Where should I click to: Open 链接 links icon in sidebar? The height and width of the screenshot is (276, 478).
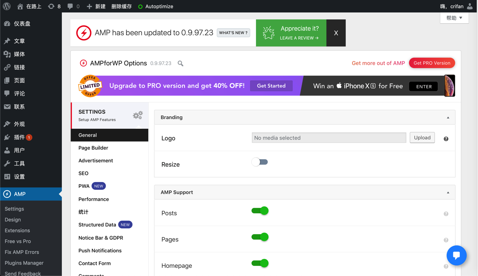(x=7, y=67)
